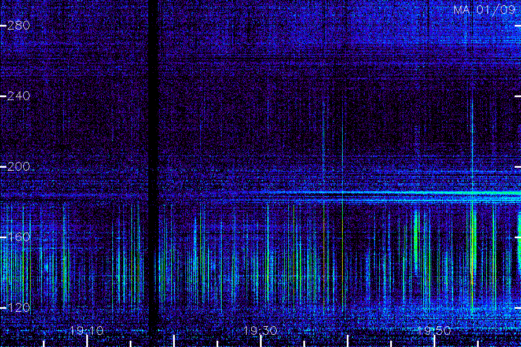Click the 160 frequency axis label

pos(19,237)
